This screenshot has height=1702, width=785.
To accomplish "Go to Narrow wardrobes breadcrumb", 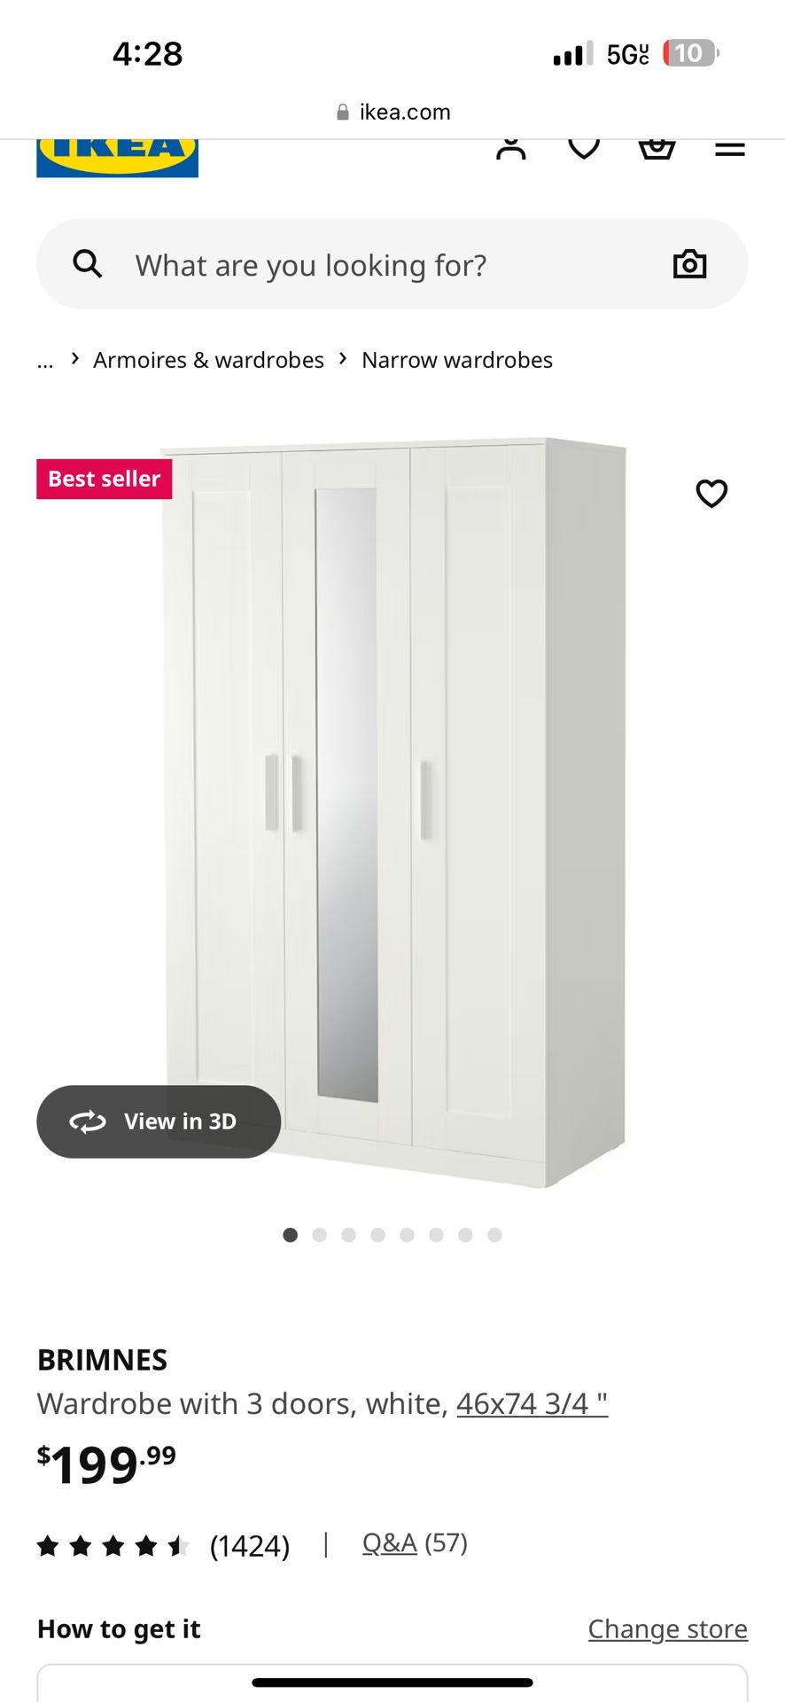I will (457, 360).
